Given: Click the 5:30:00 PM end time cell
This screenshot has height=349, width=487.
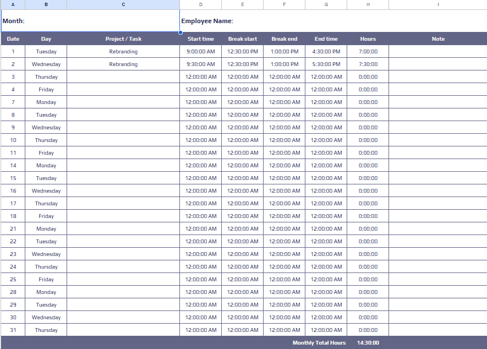Looking at the screenshot, I should (326, 64).
